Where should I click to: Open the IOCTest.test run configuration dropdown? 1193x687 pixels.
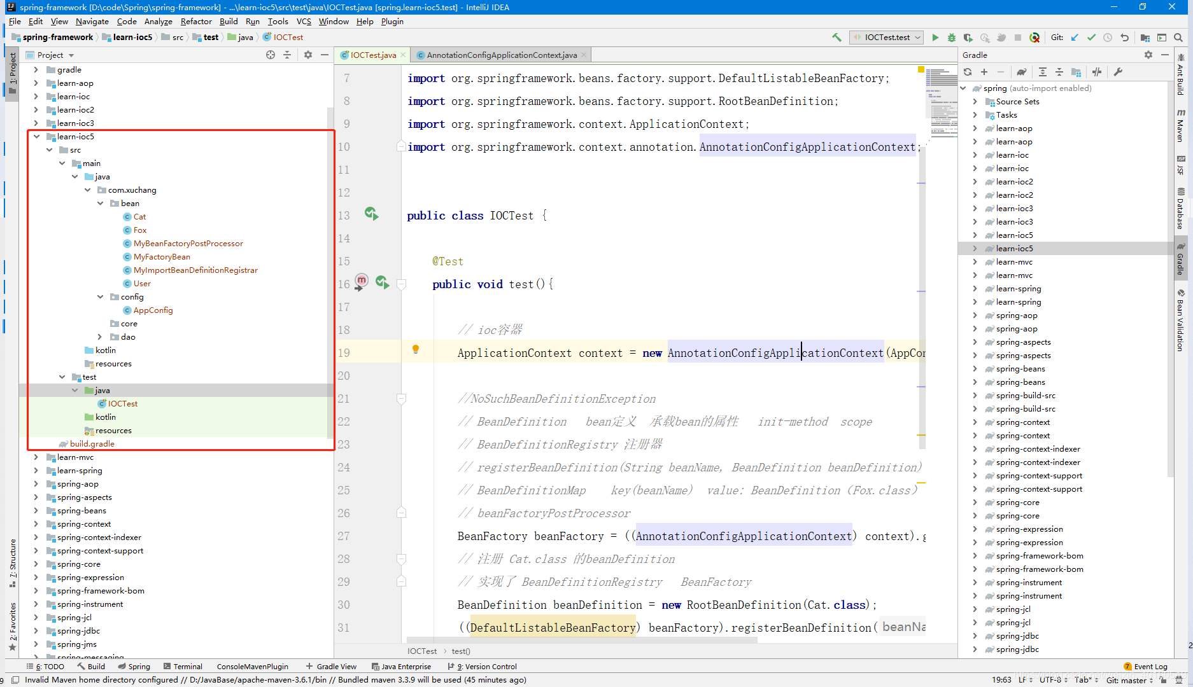pos(886,38)
